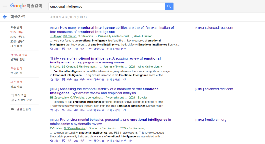Filter to 검토 자료 review articles
This screenshot has height=144, width=265.
coord(16,86)
